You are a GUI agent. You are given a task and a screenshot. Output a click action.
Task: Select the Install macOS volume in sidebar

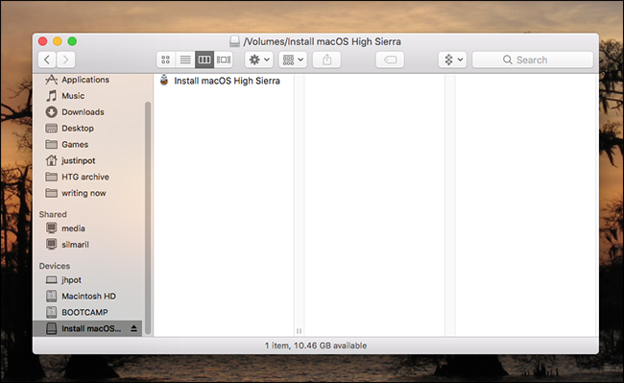pyautogui.click(x=87, y=328)
